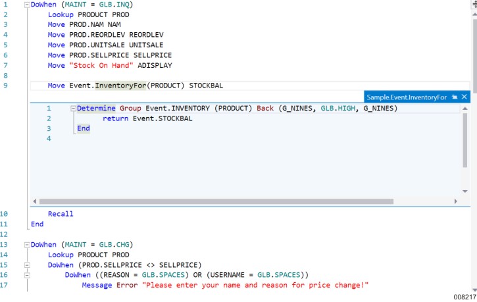Click main editor line number 12
Viewport: 477px width, 302px height.
4,234
